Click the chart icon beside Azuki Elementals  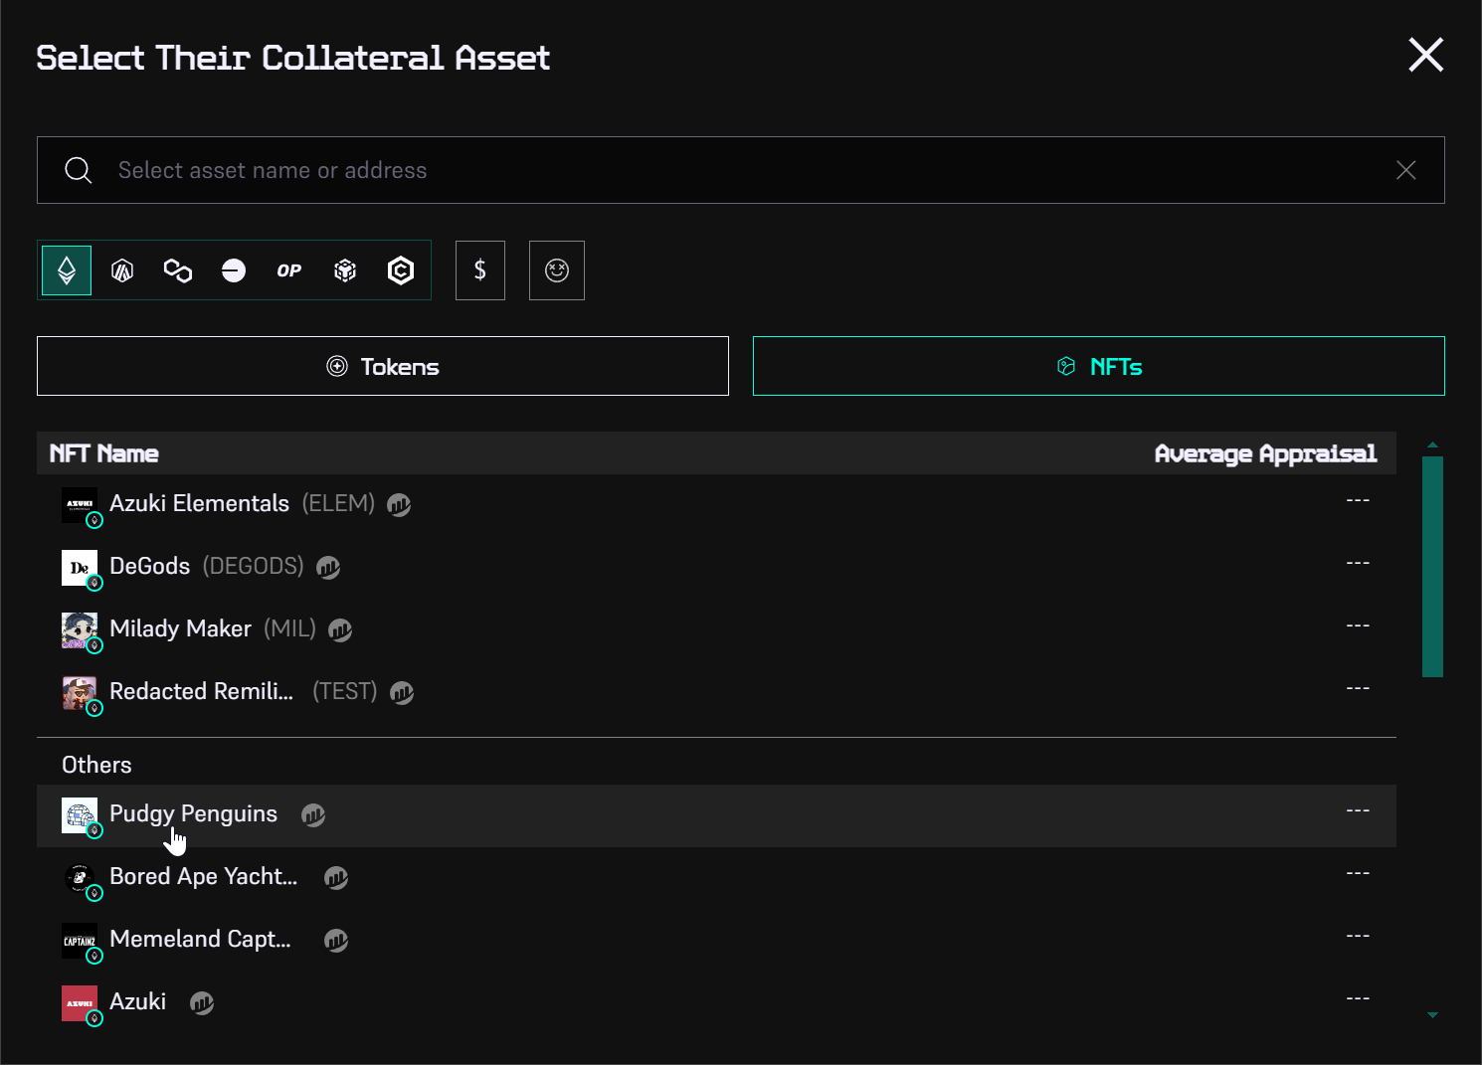399,505
